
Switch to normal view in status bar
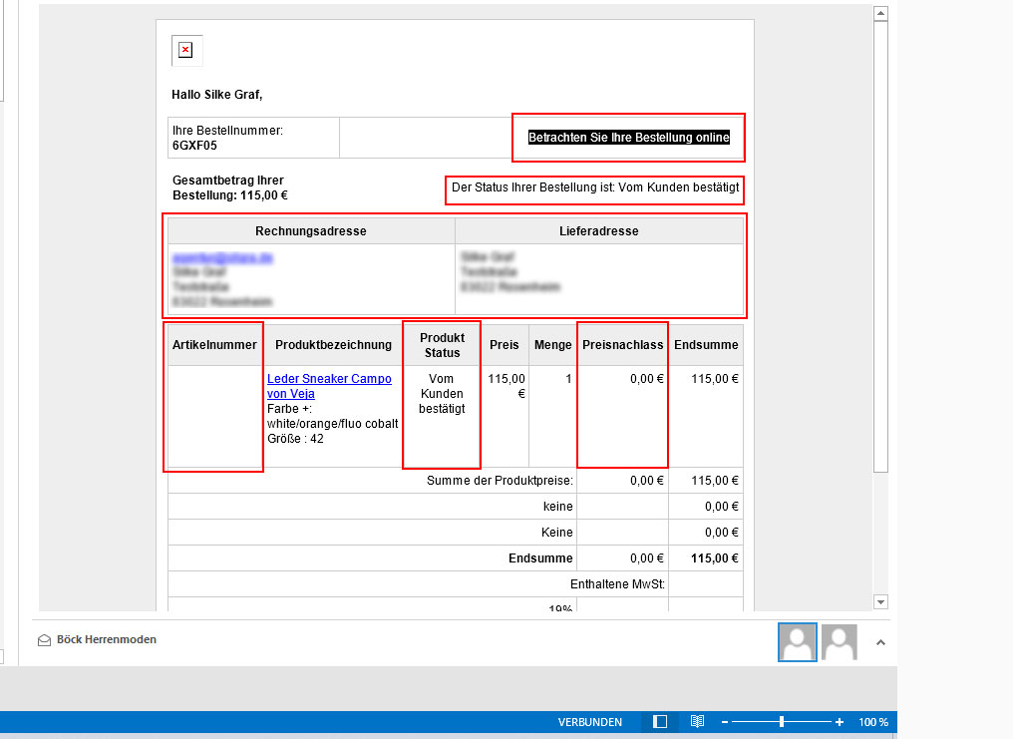click(660, 722)
